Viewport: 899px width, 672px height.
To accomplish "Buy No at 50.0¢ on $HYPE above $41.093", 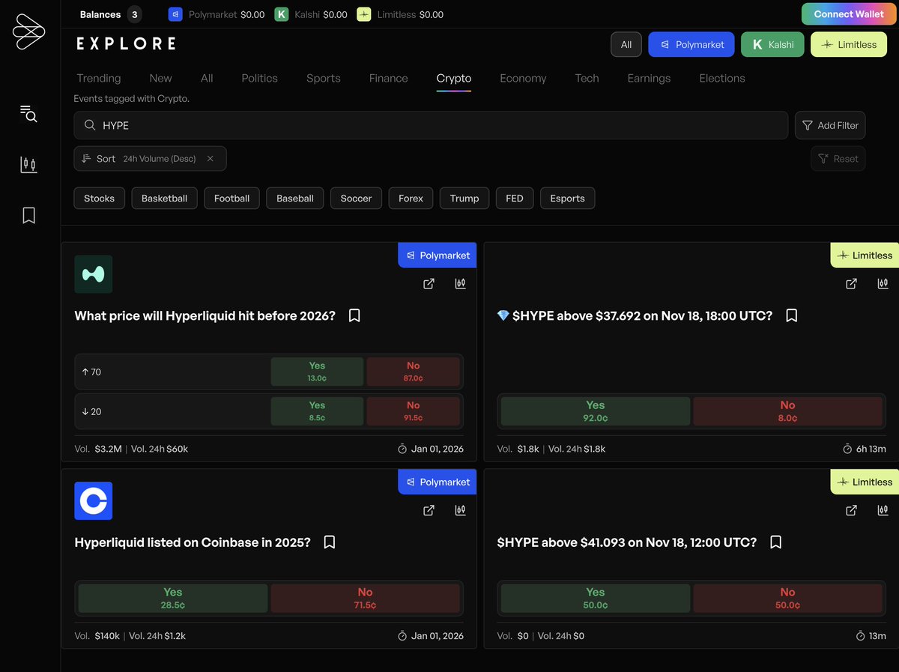I will click(787, 599).
